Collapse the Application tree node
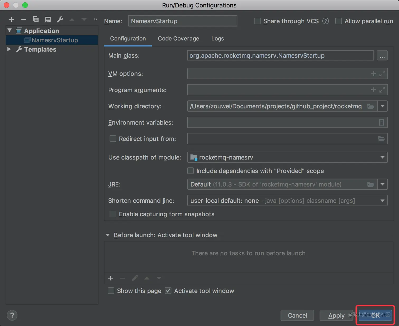 9,30
